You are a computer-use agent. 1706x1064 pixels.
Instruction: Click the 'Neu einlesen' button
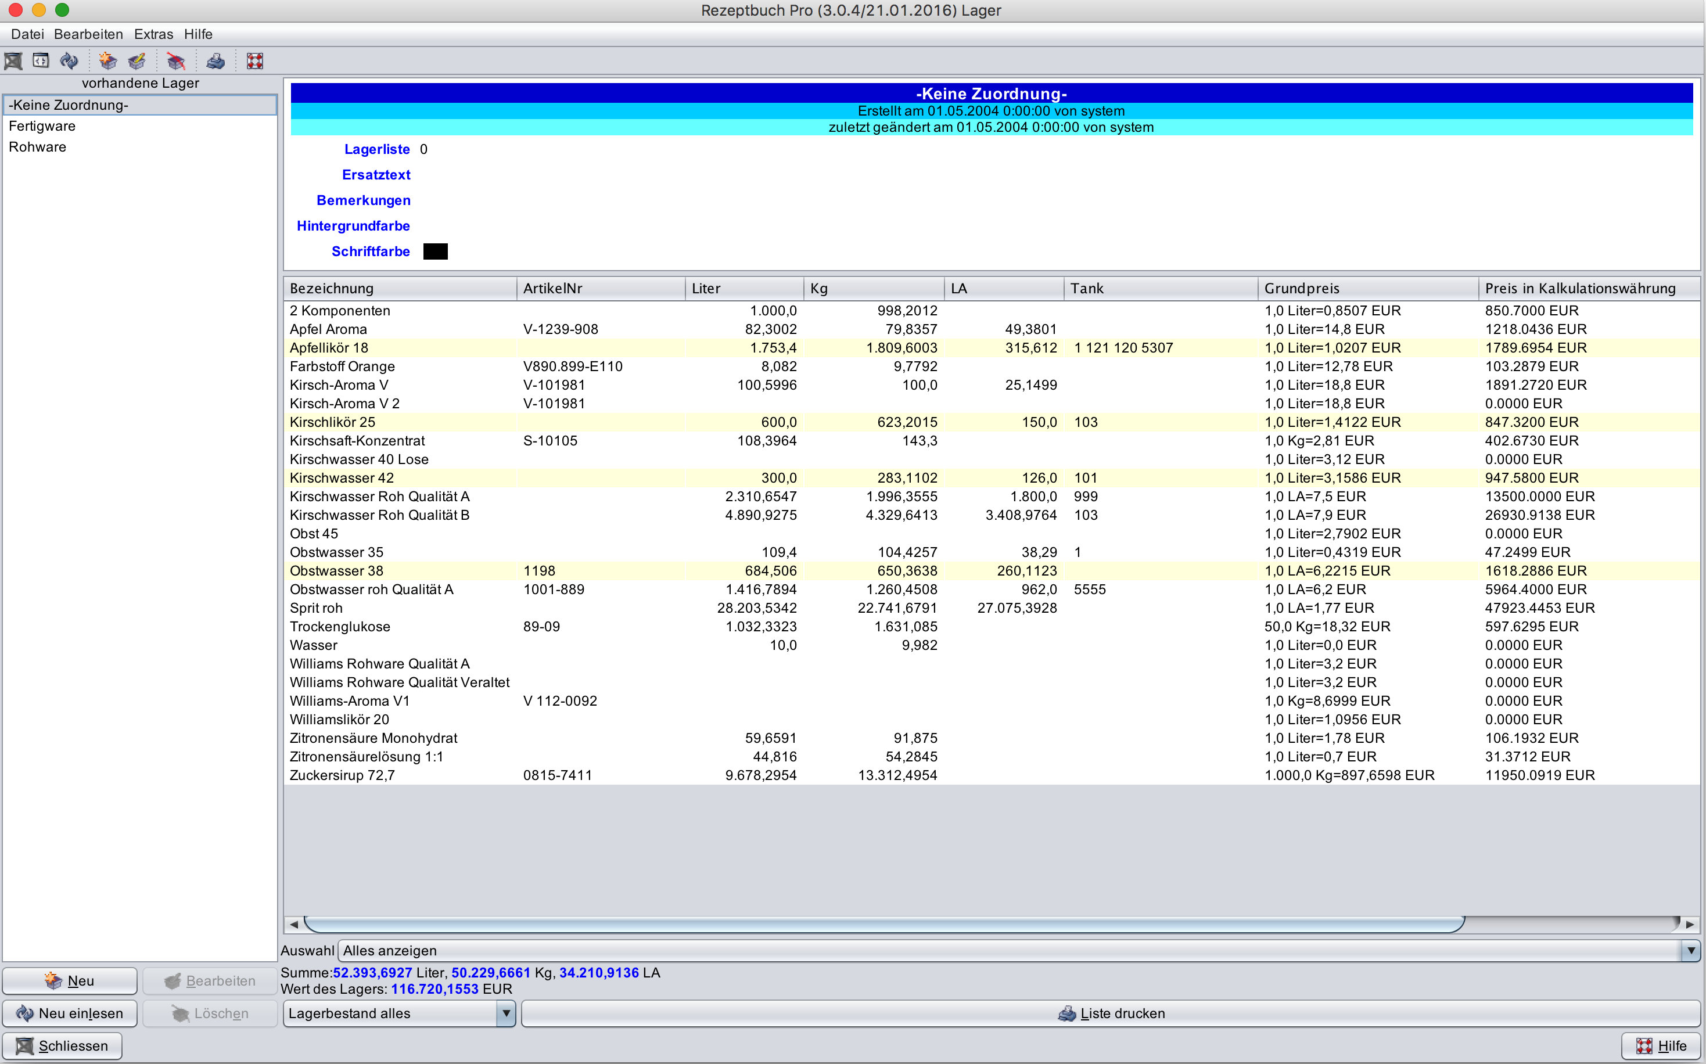click(70, 1013)
